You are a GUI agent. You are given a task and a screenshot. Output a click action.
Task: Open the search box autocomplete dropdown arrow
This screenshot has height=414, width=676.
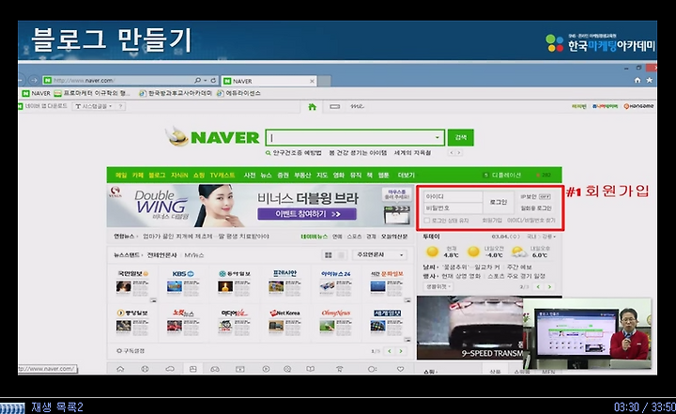438,138
